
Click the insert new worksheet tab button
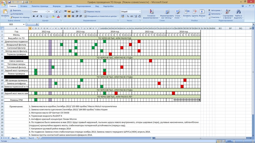coord(38,138)
